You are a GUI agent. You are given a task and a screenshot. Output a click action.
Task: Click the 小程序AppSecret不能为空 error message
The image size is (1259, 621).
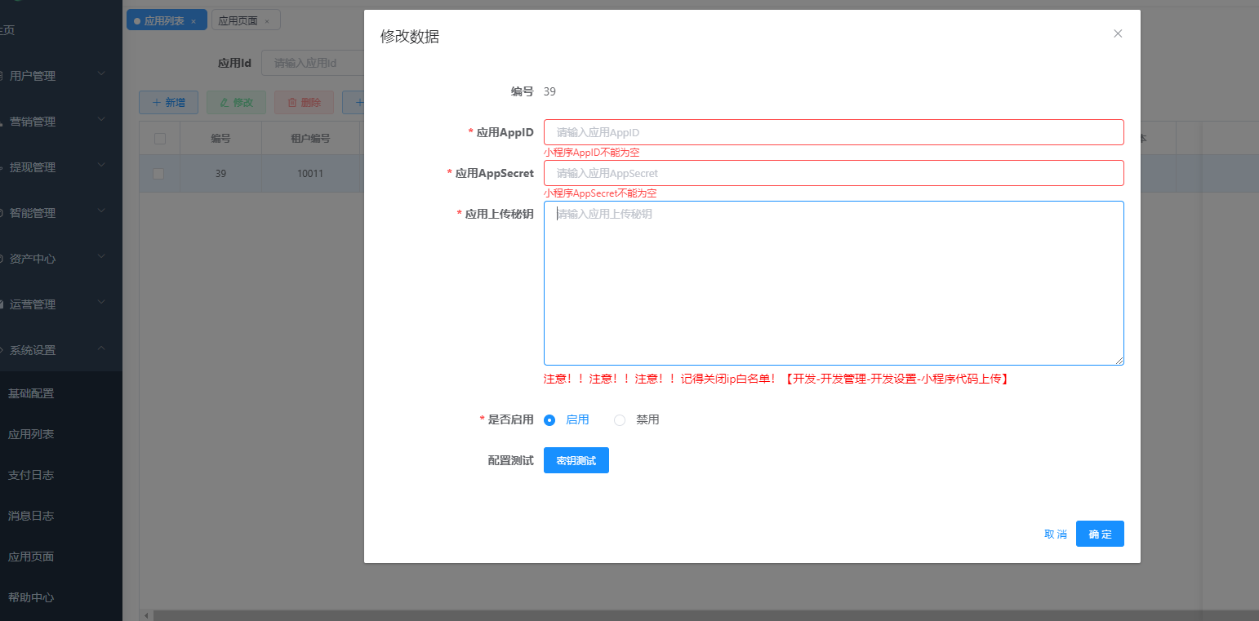tap(600, 193)
